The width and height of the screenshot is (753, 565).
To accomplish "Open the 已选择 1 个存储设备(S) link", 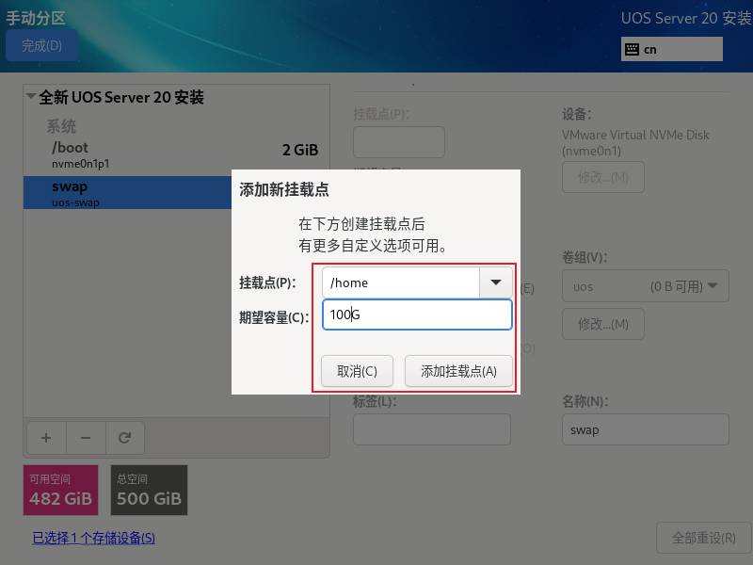I will [93, 538].
